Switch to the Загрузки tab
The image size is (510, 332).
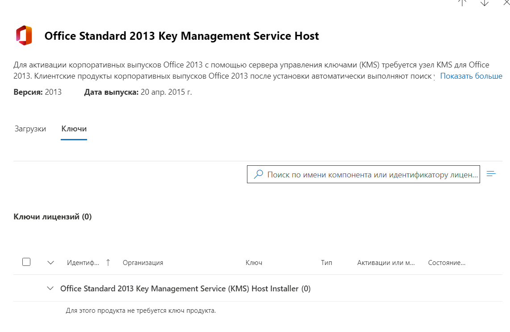pyautogui.click(x=30, y=129)
